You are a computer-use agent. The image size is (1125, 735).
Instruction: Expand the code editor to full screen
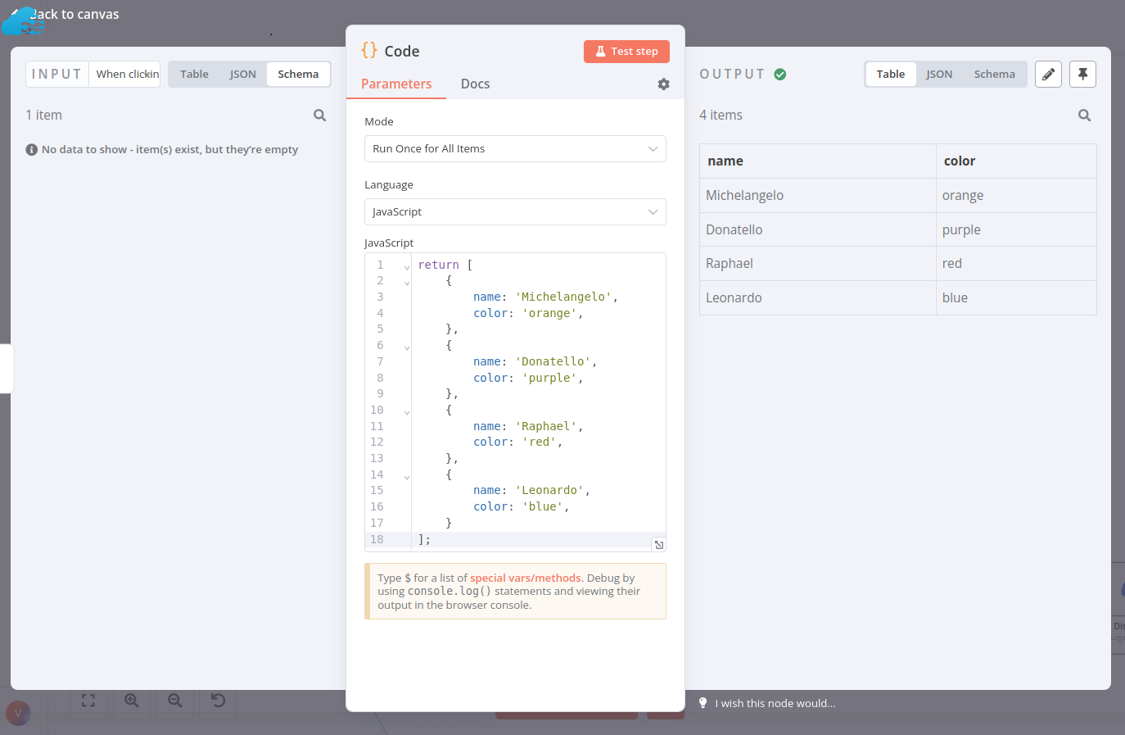click(x=658, y=545)
